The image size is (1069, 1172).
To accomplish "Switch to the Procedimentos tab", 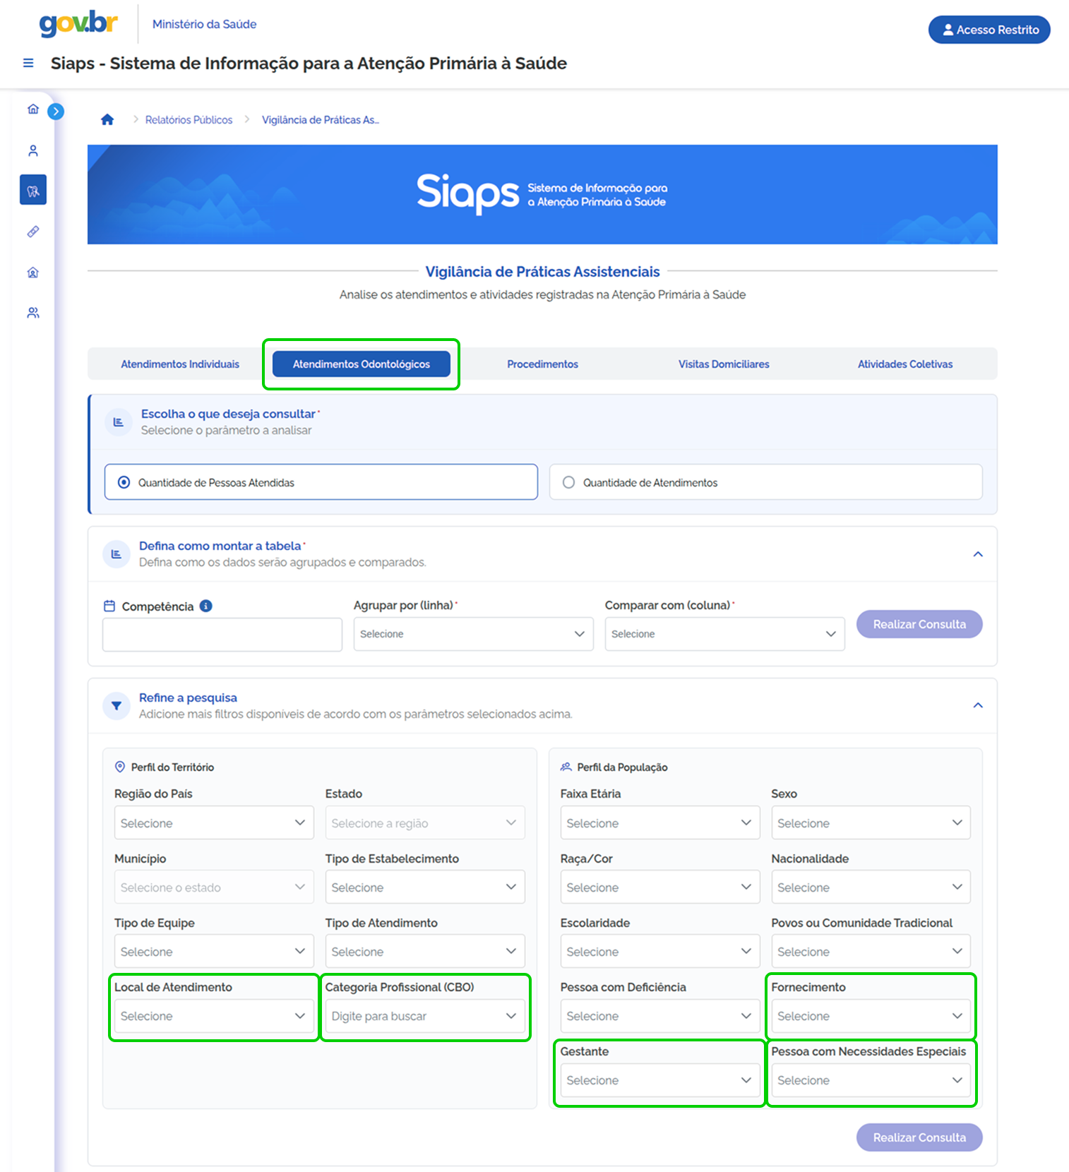I will click(542, 364).
